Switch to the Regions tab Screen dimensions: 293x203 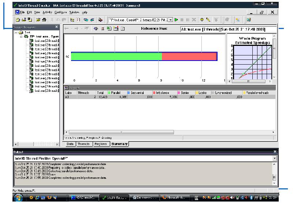click(x=100, y=144)
